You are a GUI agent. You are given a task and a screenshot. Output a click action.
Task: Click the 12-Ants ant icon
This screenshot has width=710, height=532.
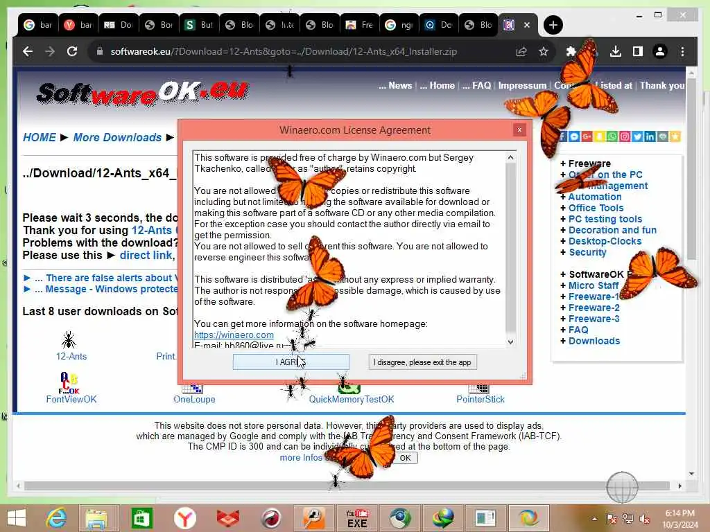(69, 339)
